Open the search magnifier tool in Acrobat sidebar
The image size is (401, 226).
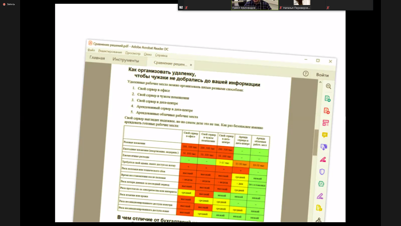(329, 86)
